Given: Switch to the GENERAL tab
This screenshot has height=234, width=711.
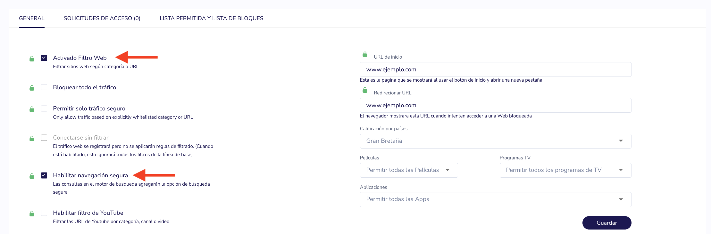Looking at the screenshot, I should pos(32,18).
